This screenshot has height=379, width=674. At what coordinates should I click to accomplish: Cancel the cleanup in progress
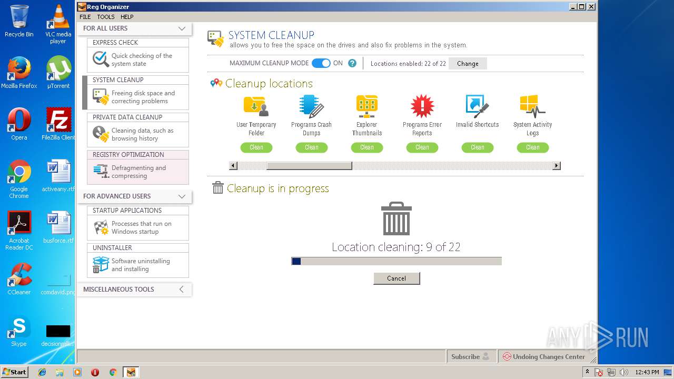397,278
